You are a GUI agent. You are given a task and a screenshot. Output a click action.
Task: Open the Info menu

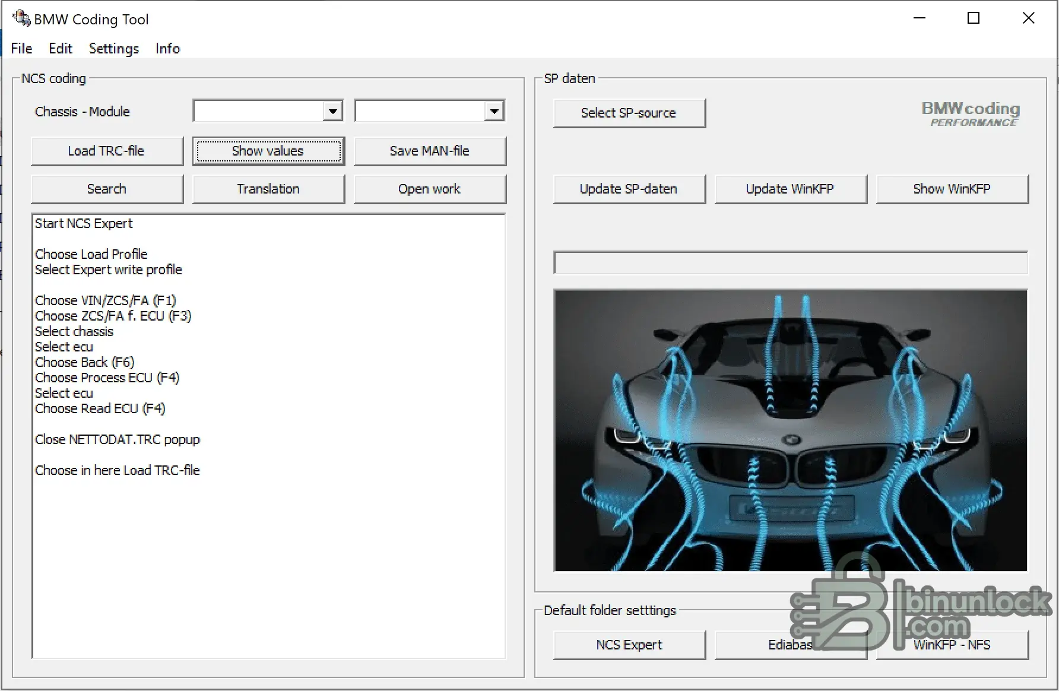(x=167, y=49)
